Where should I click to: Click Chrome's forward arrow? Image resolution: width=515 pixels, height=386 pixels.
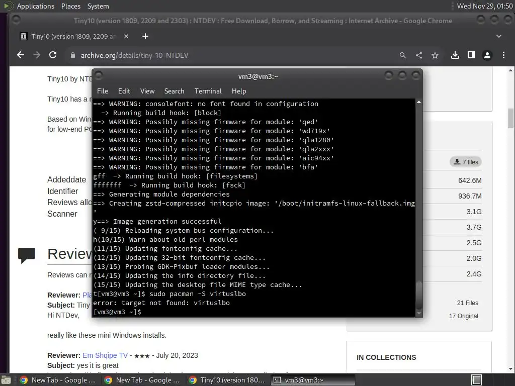point(36,55)
